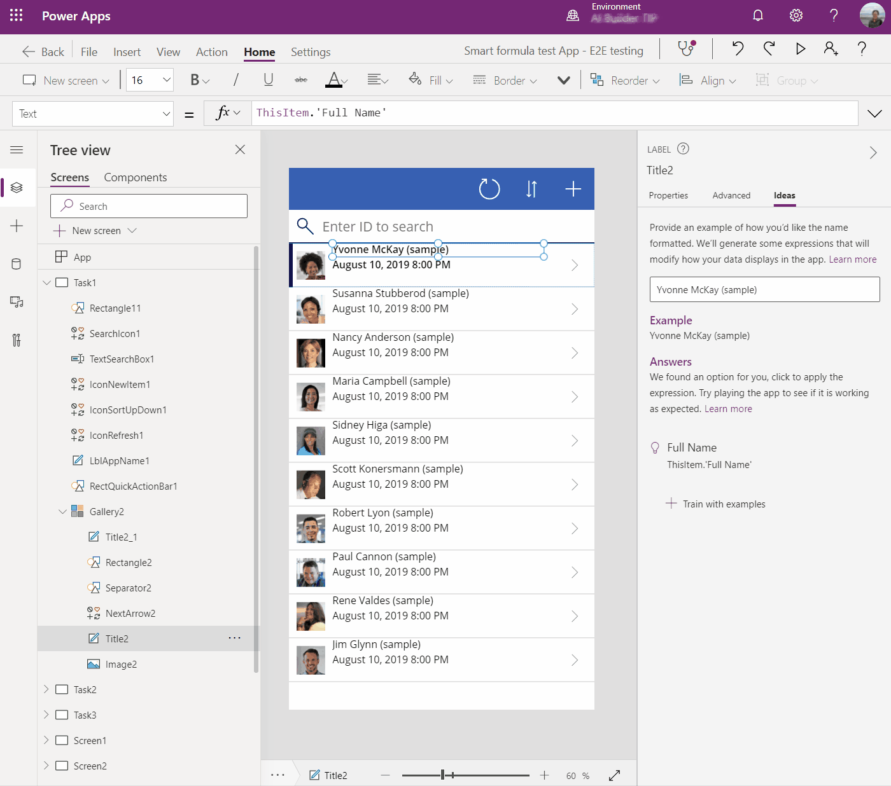Preview the app with play button
The width and height of the screenshot is (891, 786).
pos(801,49)
